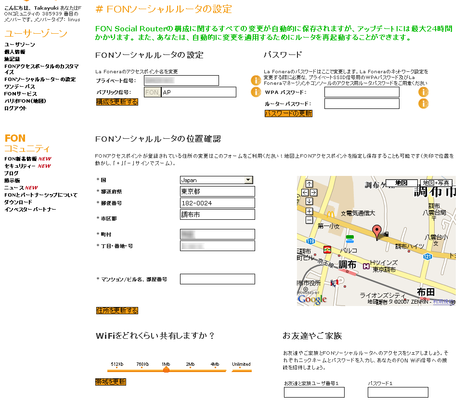This screenshot has width=464, height=400.
Task: Open ブログ link
Action: (11, 173)
